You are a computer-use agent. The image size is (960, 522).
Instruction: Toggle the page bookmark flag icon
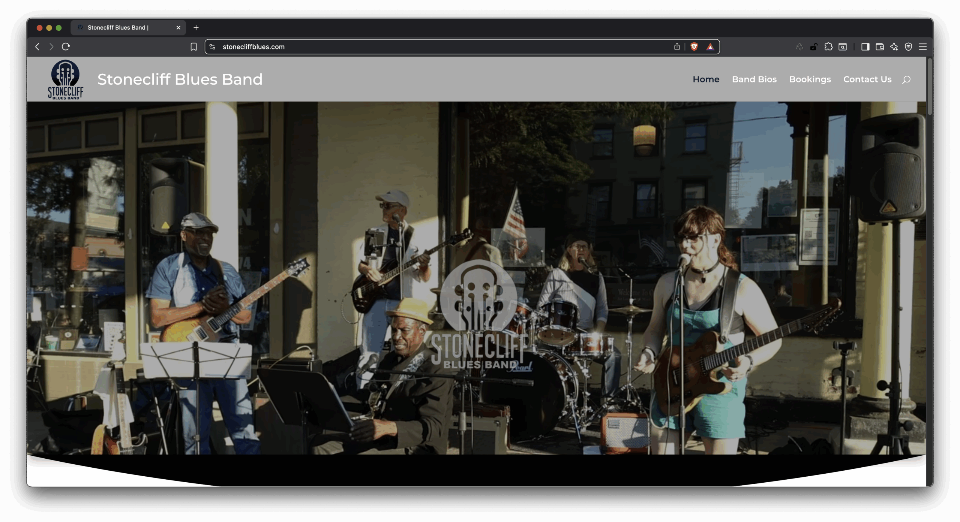point(194,46)
